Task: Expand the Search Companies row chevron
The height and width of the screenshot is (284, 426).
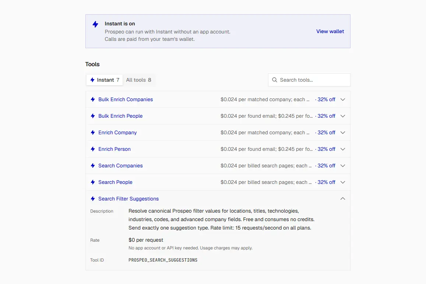Action: [x=343, y=166]
